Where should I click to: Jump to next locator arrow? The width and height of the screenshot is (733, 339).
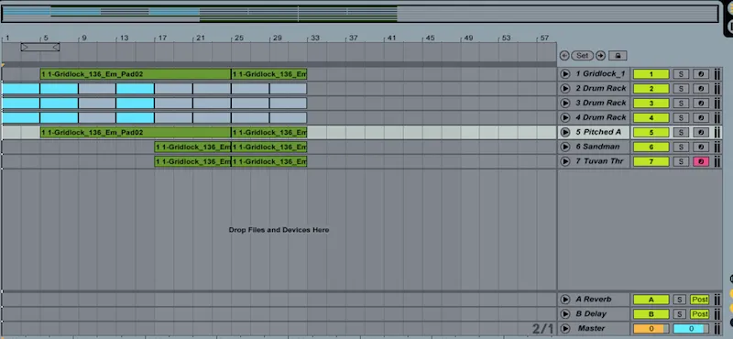[x=600, y=56]
